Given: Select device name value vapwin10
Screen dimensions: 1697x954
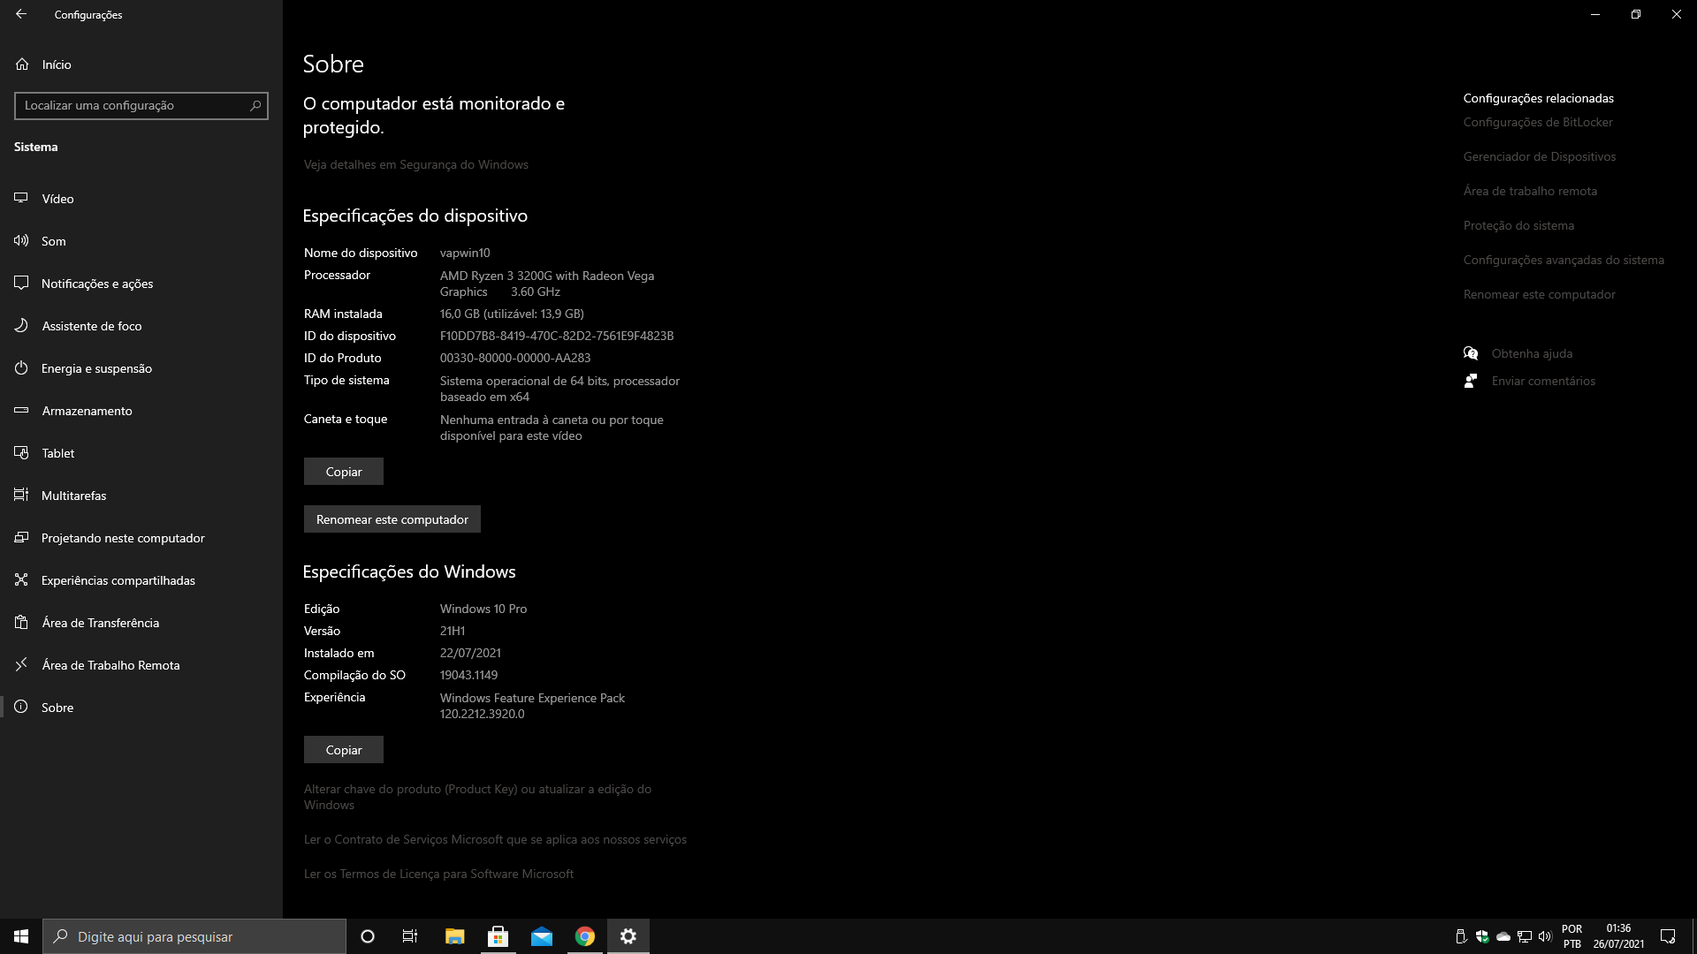Looking at the screenshot, I should (465, 253).
